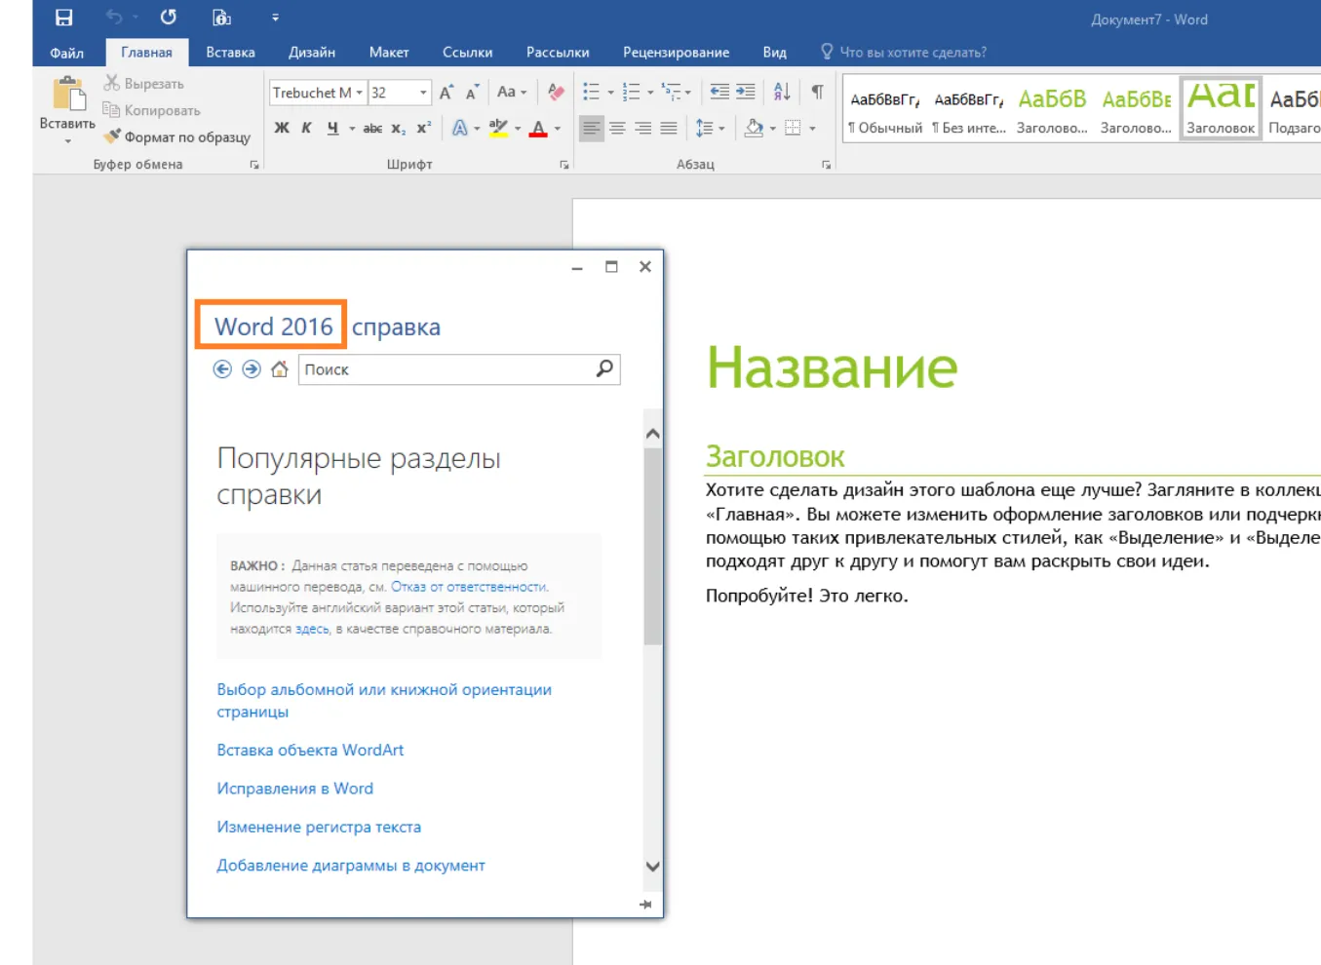The image size is (1321, 965).
Task: Toggle superscript (x²) formatting
Action: tap(424, 128)
